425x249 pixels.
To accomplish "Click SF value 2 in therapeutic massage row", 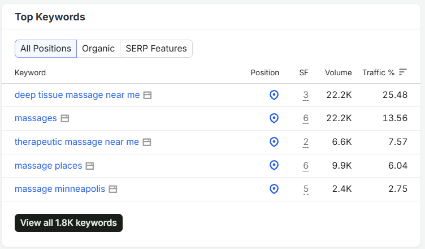I will pyautogui.click(x=306, y=141).
